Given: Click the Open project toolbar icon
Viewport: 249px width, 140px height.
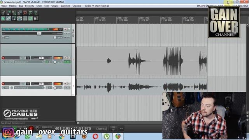Looking at the screenshot, I should 9,13.
